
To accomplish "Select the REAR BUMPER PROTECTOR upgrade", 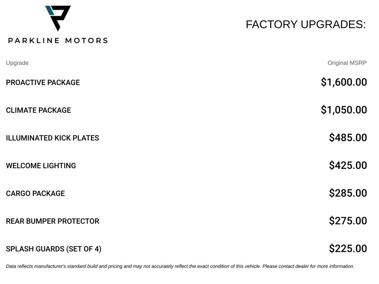I will coord(53,221).
